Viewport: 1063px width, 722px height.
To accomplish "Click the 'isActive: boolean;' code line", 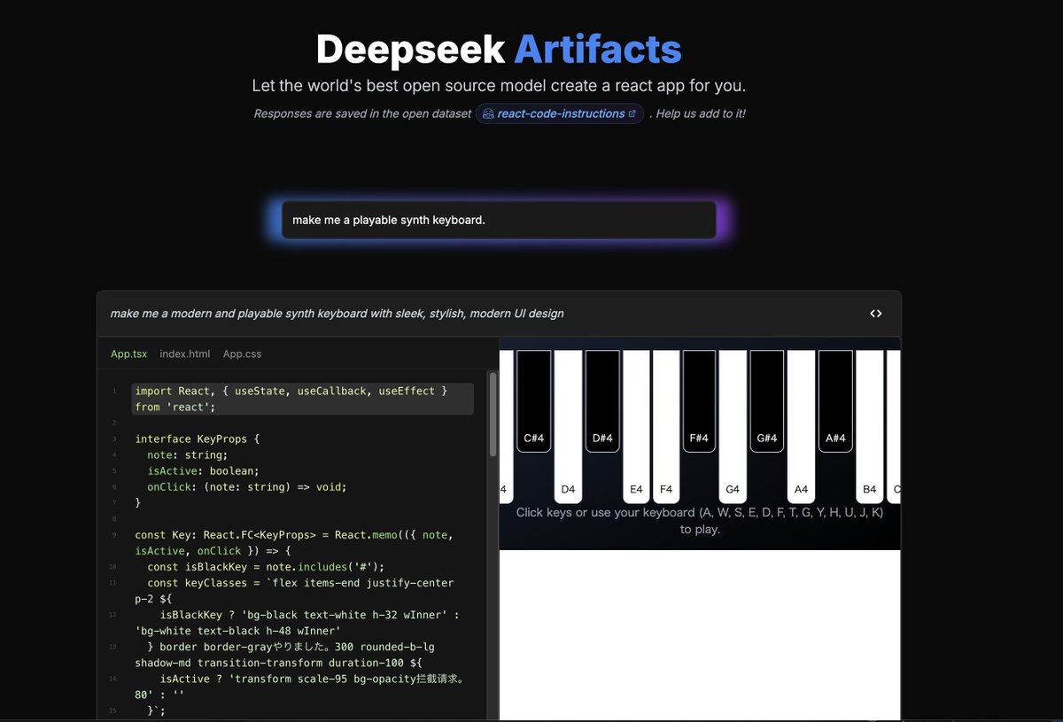I will click(203, 471).
